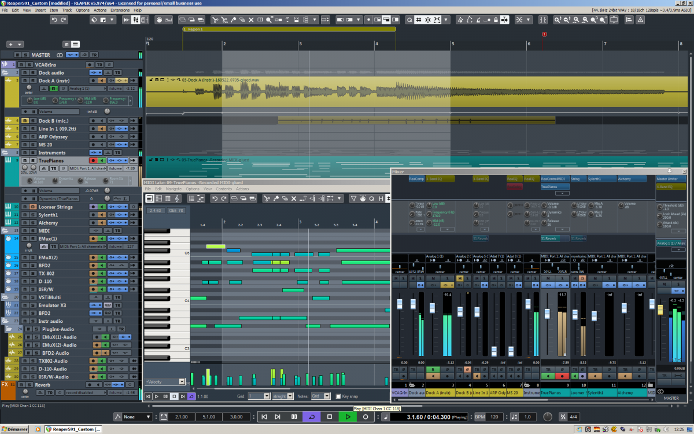Toggle the purple repeat loop button in transport
The image size is (694, 434).
(312, 417)
